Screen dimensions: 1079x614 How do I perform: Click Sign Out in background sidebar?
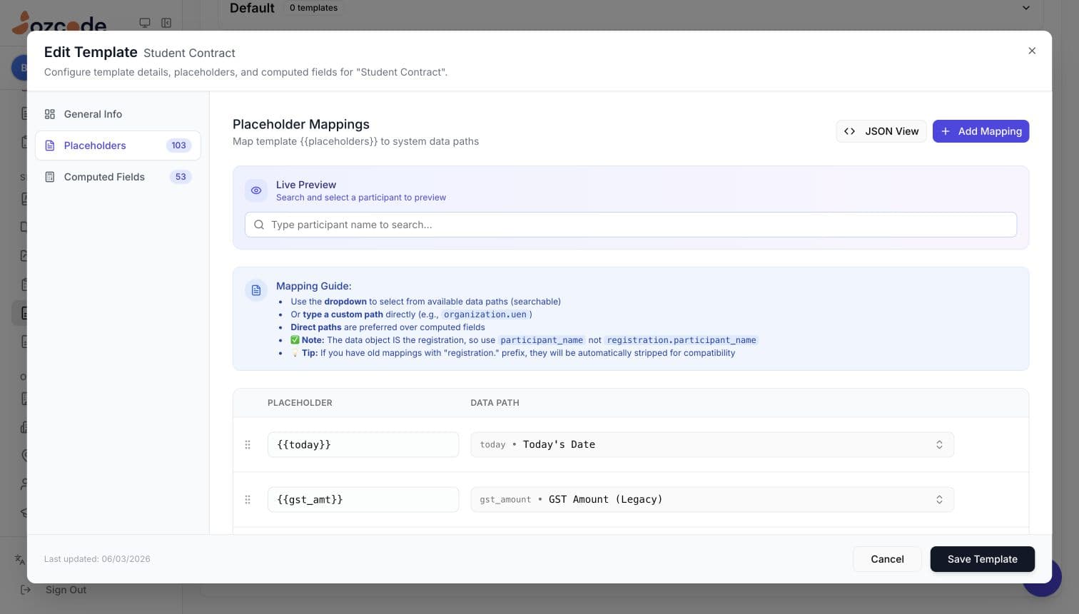pos(66,590)
